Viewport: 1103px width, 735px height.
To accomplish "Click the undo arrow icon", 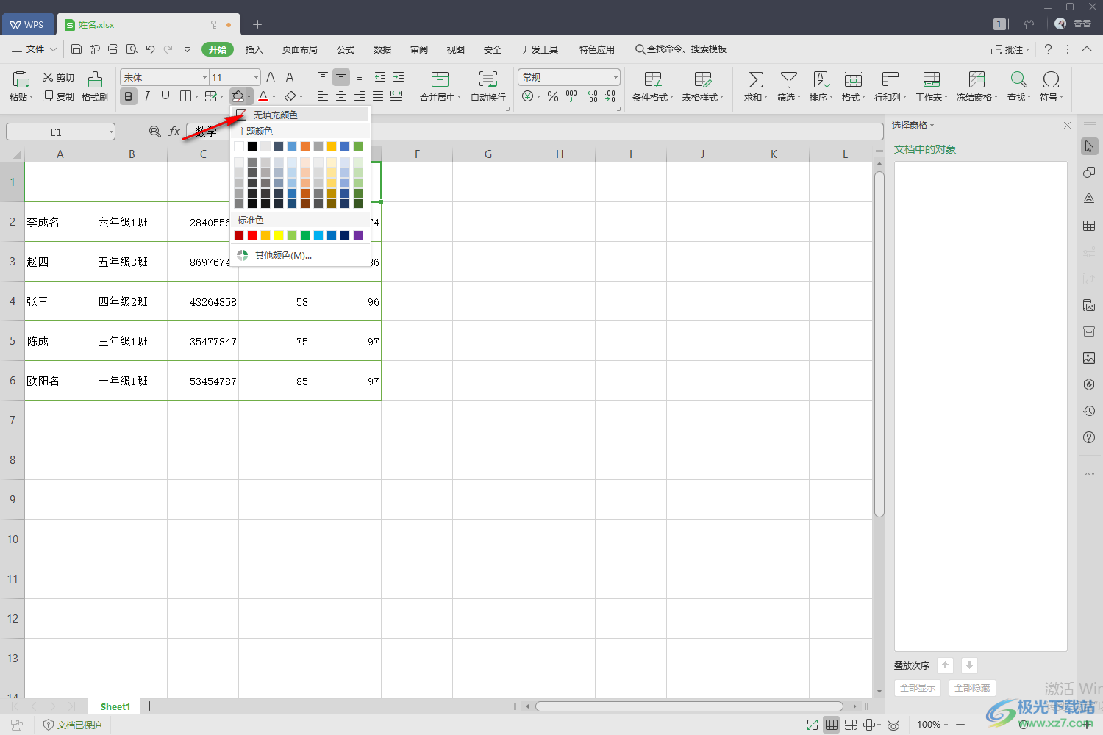I will pos(150,49).
